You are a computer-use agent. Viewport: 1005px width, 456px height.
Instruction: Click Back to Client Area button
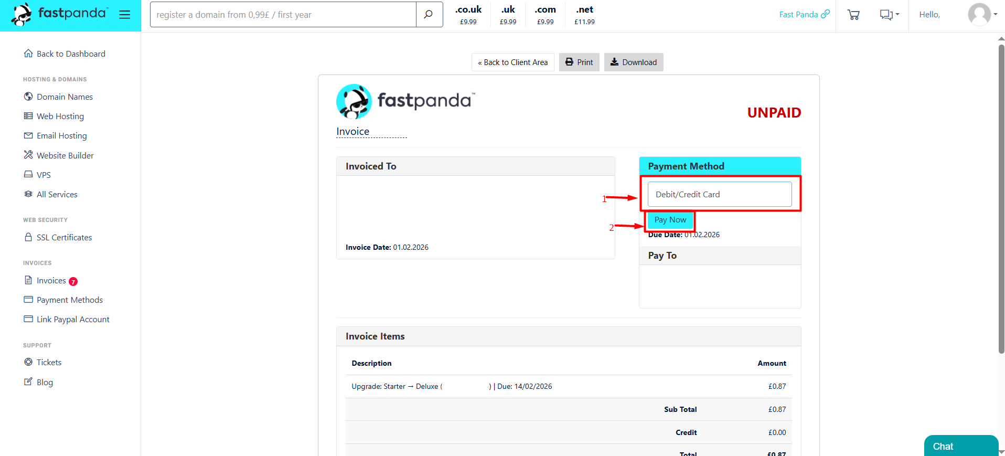click(513, 62)
